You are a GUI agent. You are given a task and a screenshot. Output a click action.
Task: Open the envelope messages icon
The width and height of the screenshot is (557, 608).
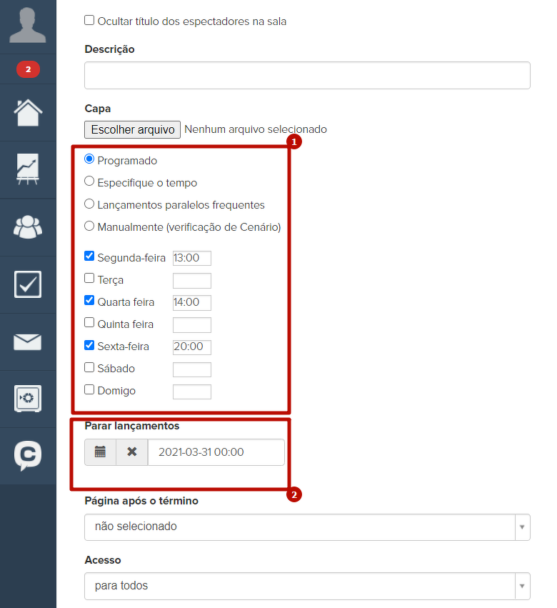28,342
